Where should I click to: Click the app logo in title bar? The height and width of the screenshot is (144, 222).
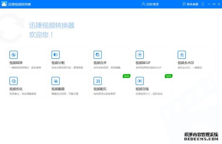click(x=4, y=4)
